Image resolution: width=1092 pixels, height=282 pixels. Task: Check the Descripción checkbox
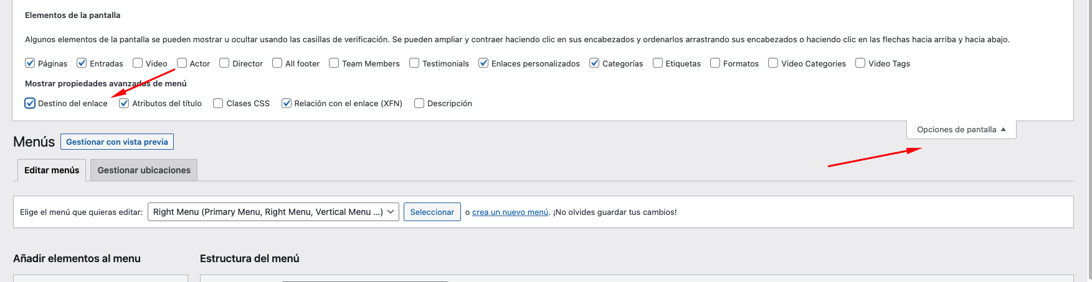[419, 103]
